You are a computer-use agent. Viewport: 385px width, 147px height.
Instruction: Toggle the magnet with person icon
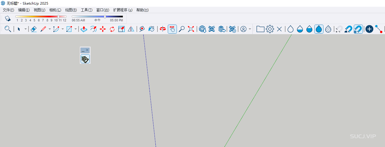point(349,29)
